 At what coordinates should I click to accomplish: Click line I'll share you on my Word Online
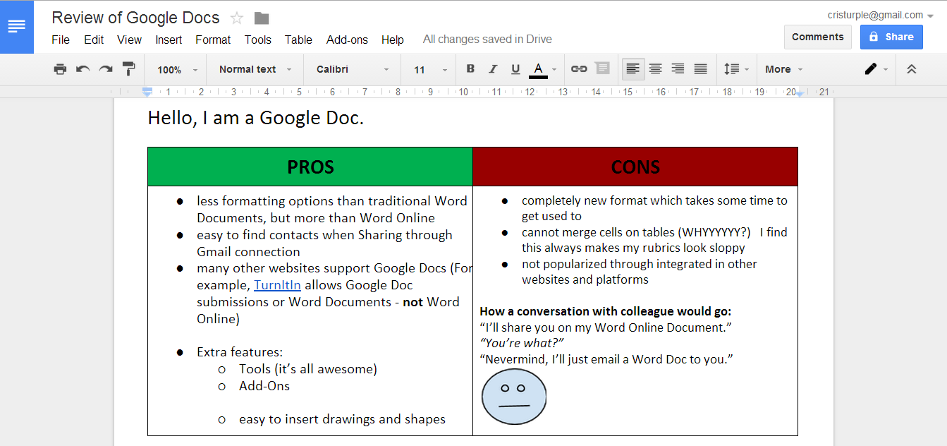pyautogui.click(x=604, y=327)
